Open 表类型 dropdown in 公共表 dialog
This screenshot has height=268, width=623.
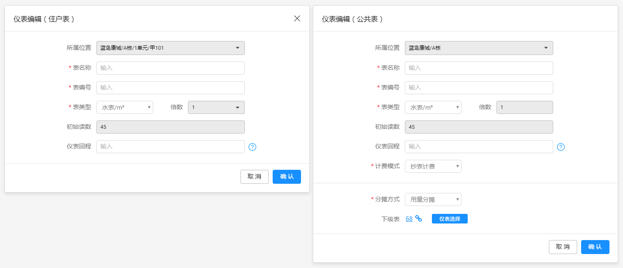coord(433,107)
